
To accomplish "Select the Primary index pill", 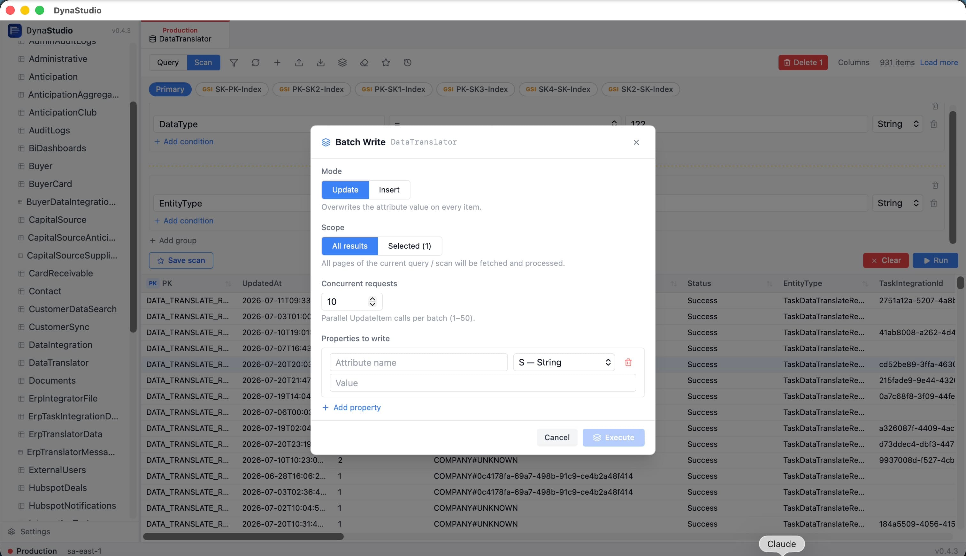I will [170, 89].
